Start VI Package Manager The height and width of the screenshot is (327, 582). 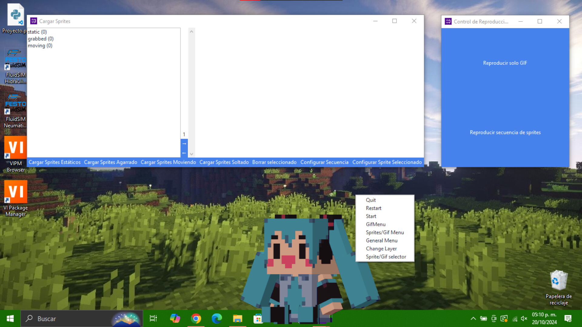click(x=15, y=192)
